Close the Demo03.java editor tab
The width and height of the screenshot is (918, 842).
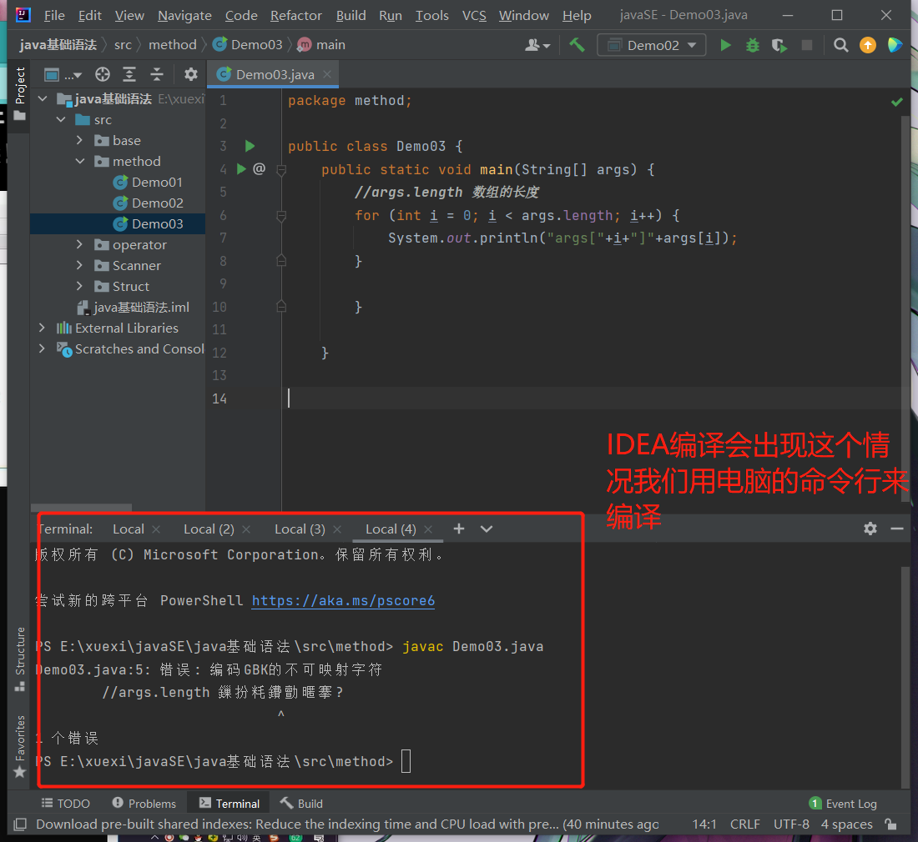click(x=327, y=74)
